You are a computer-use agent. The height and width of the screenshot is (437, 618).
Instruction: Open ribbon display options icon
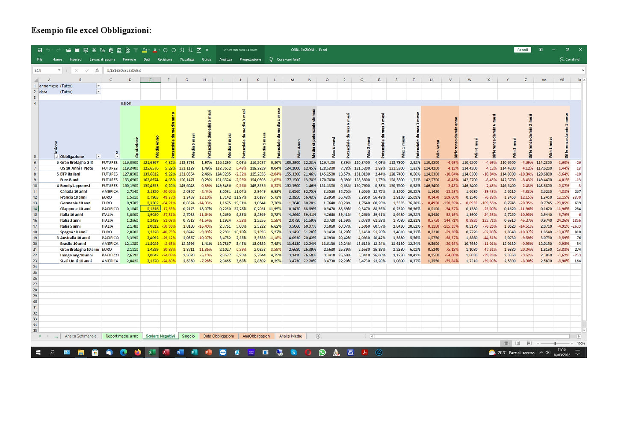(x=541, y=50)
